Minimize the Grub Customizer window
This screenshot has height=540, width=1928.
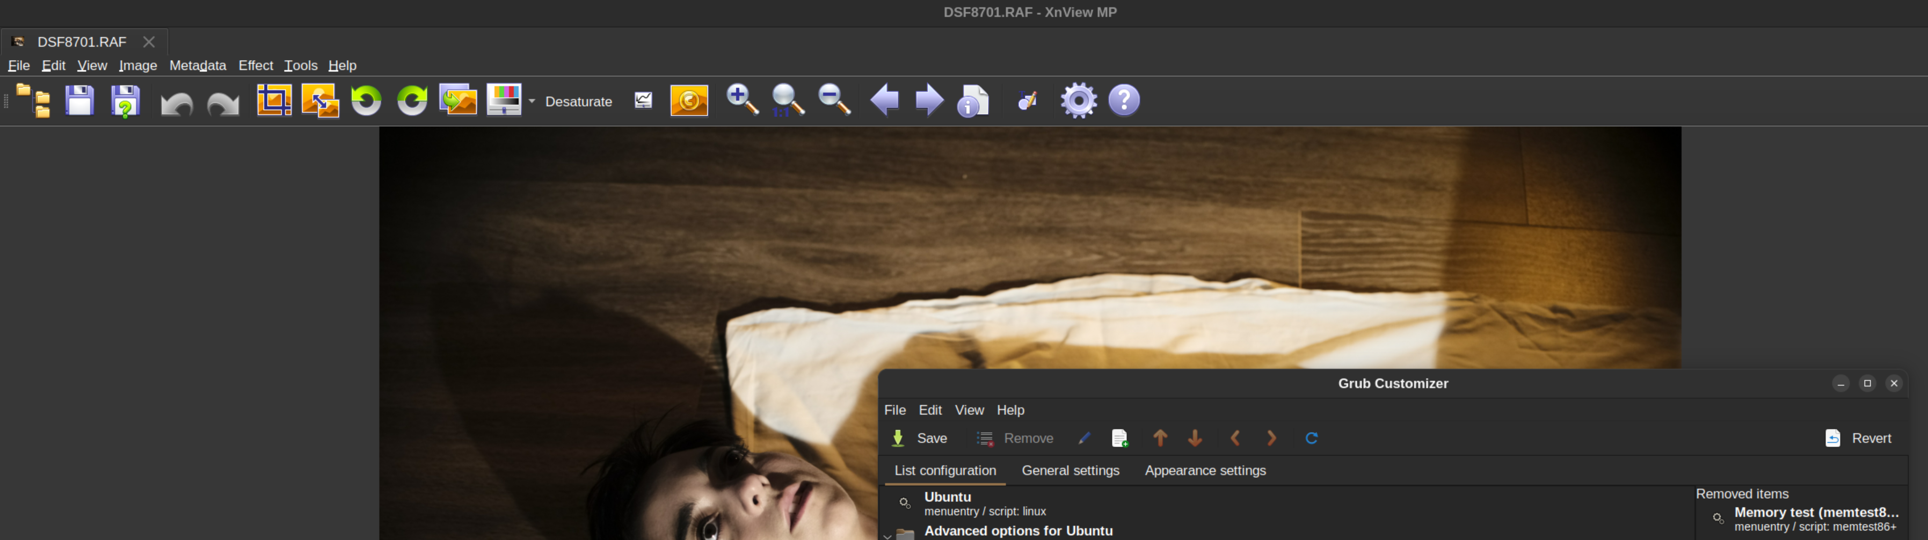tap(1840, 384)
